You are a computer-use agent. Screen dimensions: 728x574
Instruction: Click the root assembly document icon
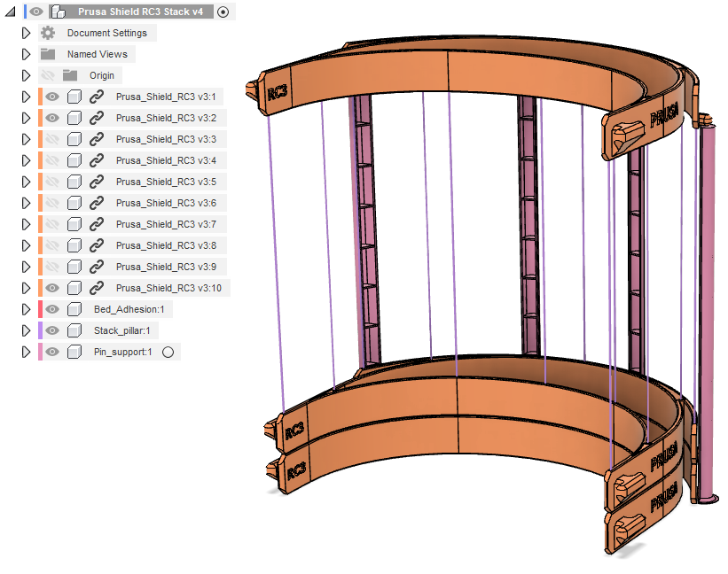[58, 12]
